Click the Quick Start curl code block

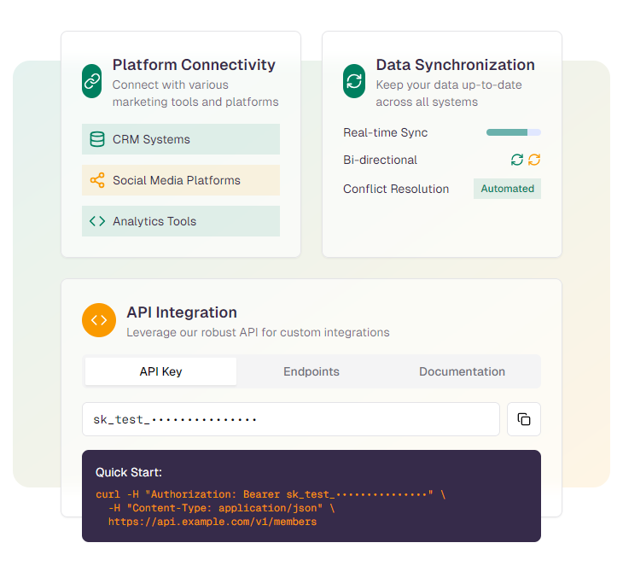(x=311, y=496)
